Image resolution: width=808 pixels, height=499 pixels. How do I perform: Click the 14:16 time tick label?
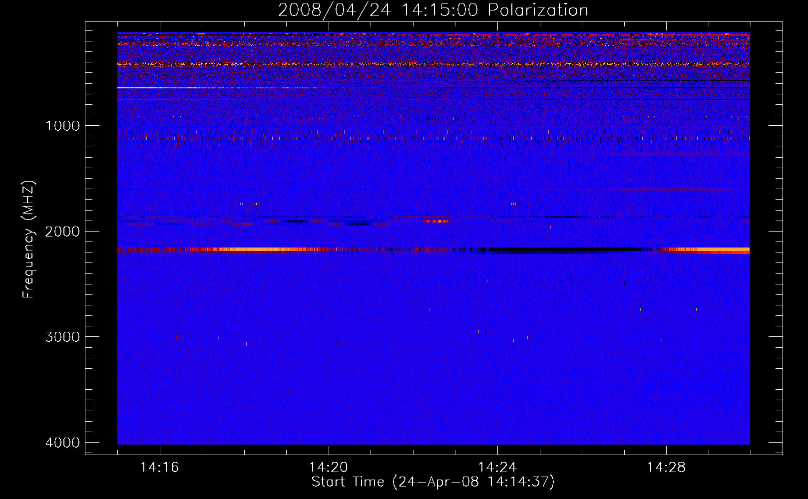point(159,468)
